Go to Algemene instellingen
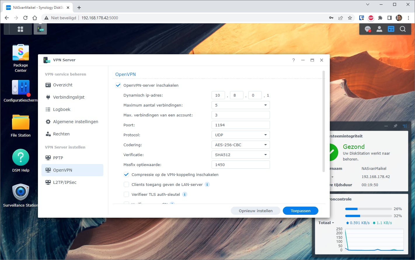 [x=72, y=122]
